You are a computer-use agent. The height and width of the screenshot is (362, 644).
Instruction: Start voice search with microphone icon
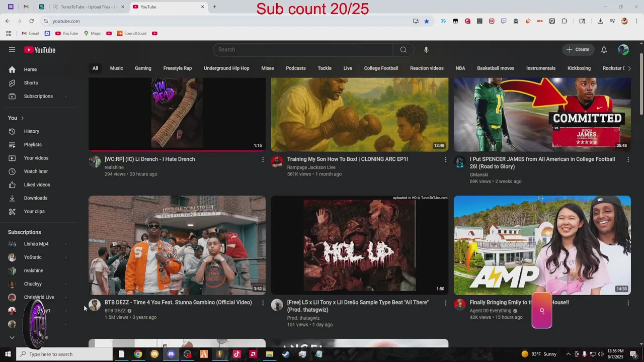point(426,50)
